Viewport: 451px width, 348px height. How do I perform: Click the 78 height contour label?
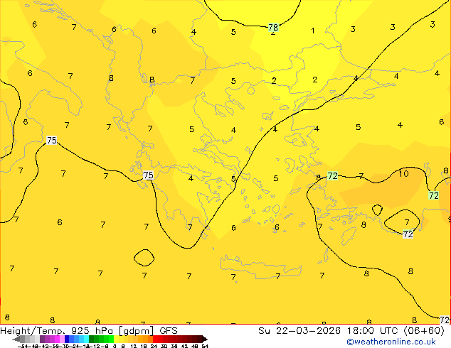(x=273, y=27)
